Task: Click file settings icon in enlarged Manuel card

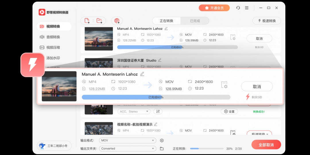Action: click(224, 85)
